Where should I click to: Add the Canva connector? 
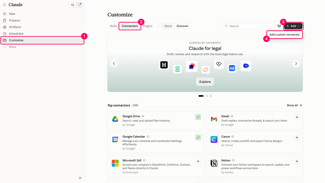tap(297, 138)
